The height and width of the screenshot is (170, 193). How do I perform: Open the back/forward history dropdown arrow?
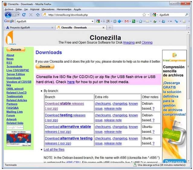(18, 15)
